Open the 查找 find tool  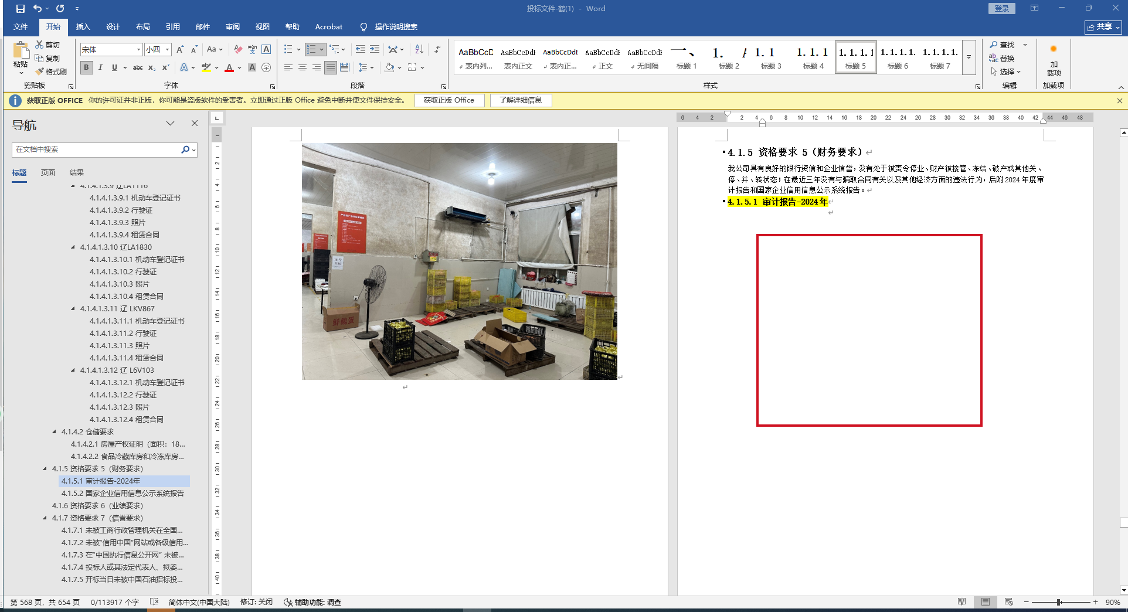(x=1002, y=45)
